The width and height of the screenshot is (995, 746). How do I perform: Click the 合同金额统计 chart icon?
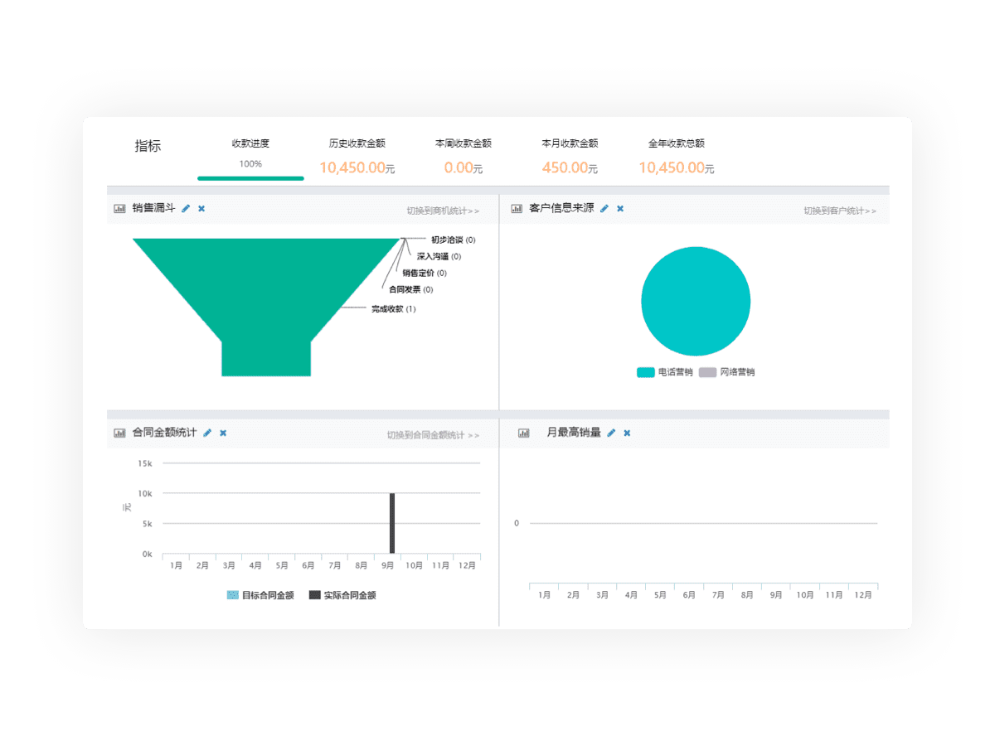(x=119, y=433)
